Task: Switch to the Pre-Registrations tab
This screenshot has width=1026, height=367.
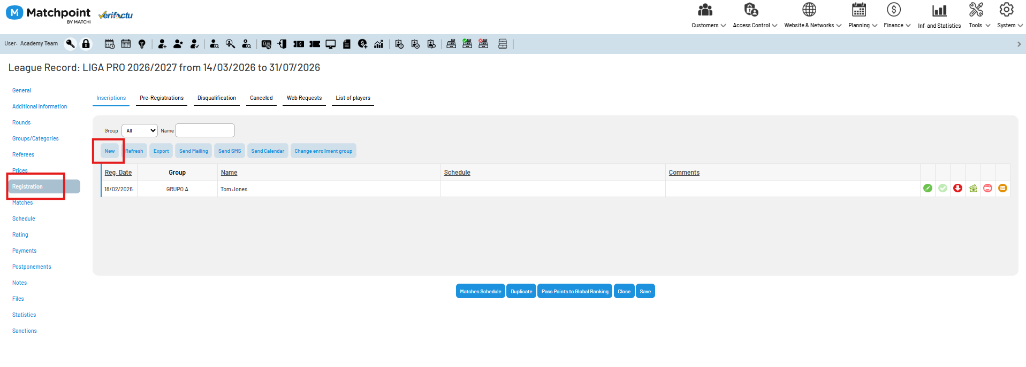Action: (x=162, y=98)
